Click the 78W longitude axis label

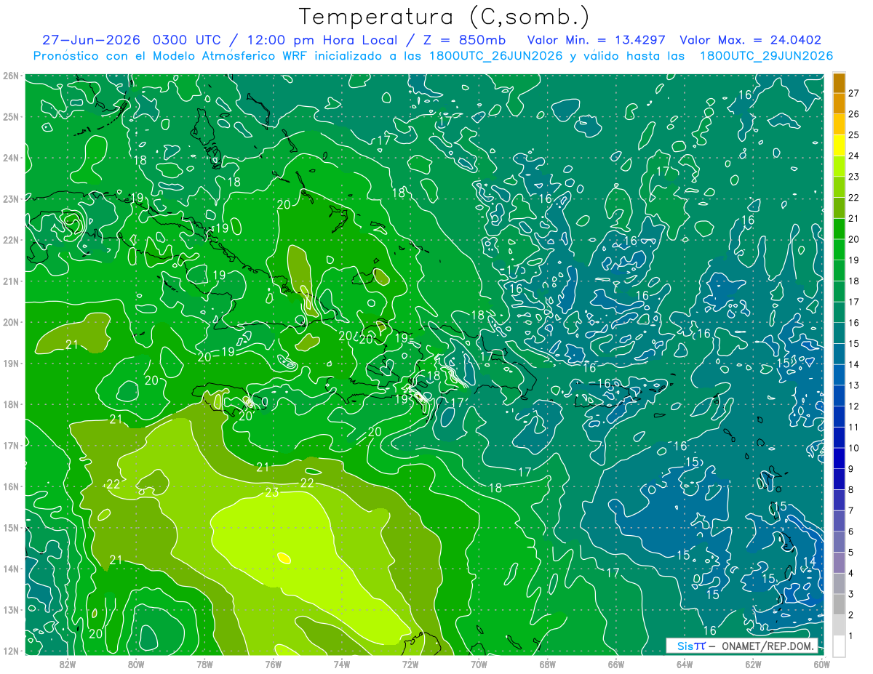click(x=204, y=664)
